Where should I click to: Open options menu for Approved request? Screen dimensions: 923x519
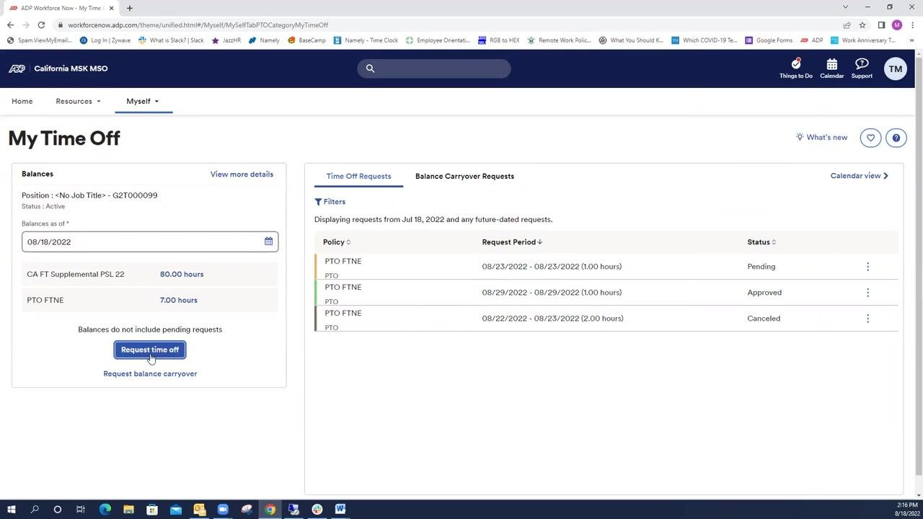pos(867,293)
